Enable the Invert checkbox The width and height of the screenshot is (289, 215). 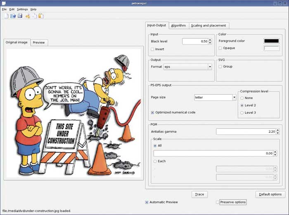coord(153,49)
